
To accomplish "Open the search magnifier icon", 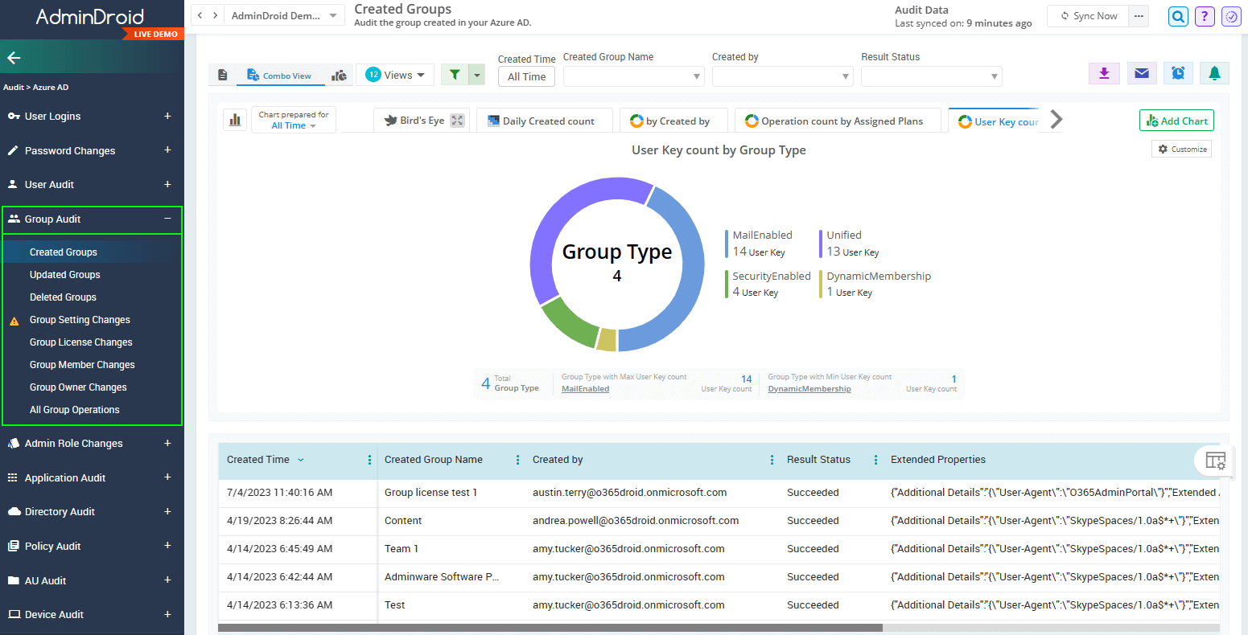I will pyautogui.click(x=1178, y=16).
